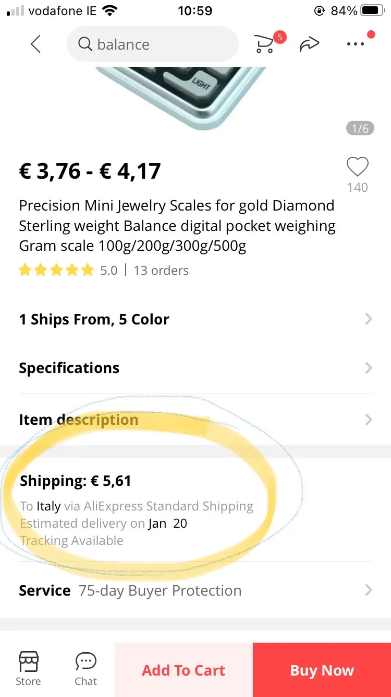Tap the 13 orders text
The width and height of the screenshot is (391, 697).
pyautogui.click(x=161, y=270)
